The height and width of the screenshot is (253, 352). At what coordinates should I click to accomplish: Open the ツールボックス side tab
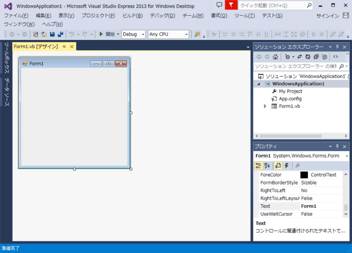(x=6, y=57)
